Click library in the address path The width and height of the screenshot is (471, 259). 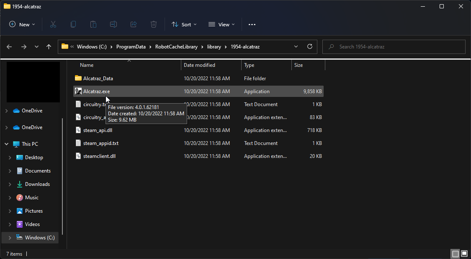pyautogui.click(x=214, y=47)
